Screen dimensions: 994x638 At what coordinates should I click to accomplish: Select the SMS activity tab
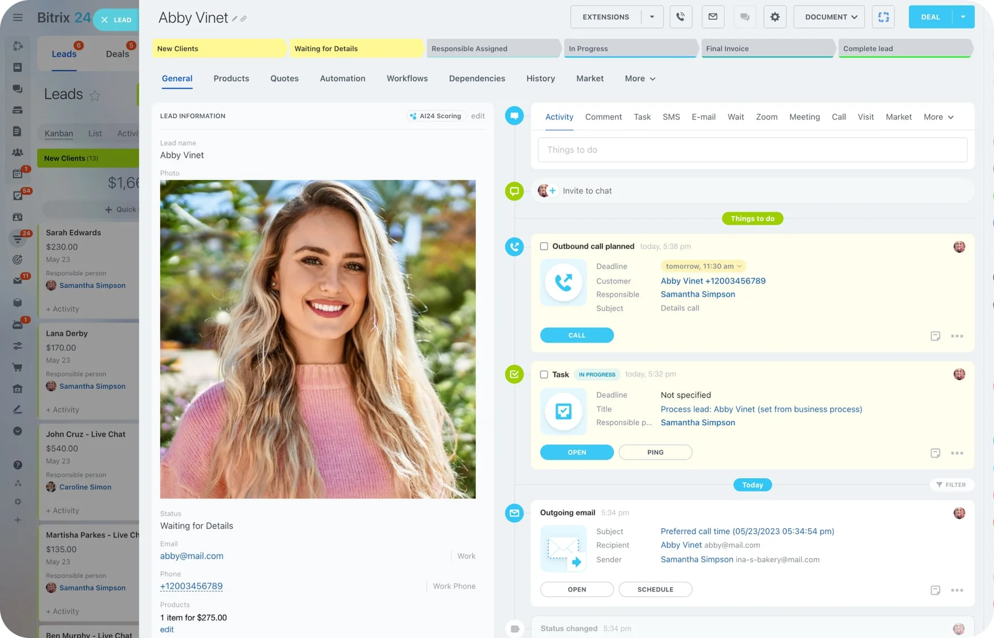click(x=671, y=117)
